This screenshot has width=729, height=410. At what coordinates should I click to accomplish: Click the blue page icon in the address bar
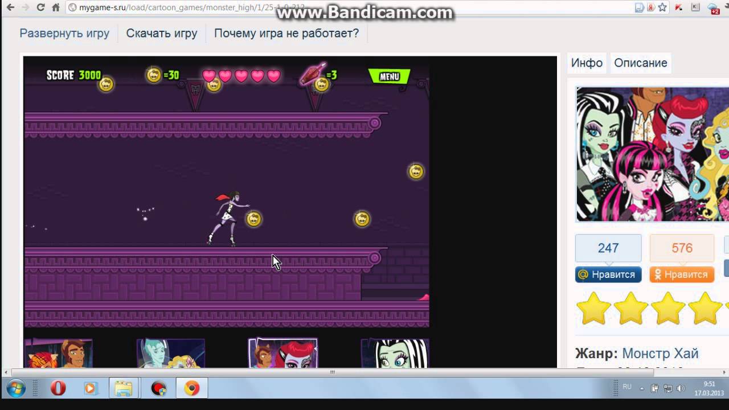tap(640, 8)
